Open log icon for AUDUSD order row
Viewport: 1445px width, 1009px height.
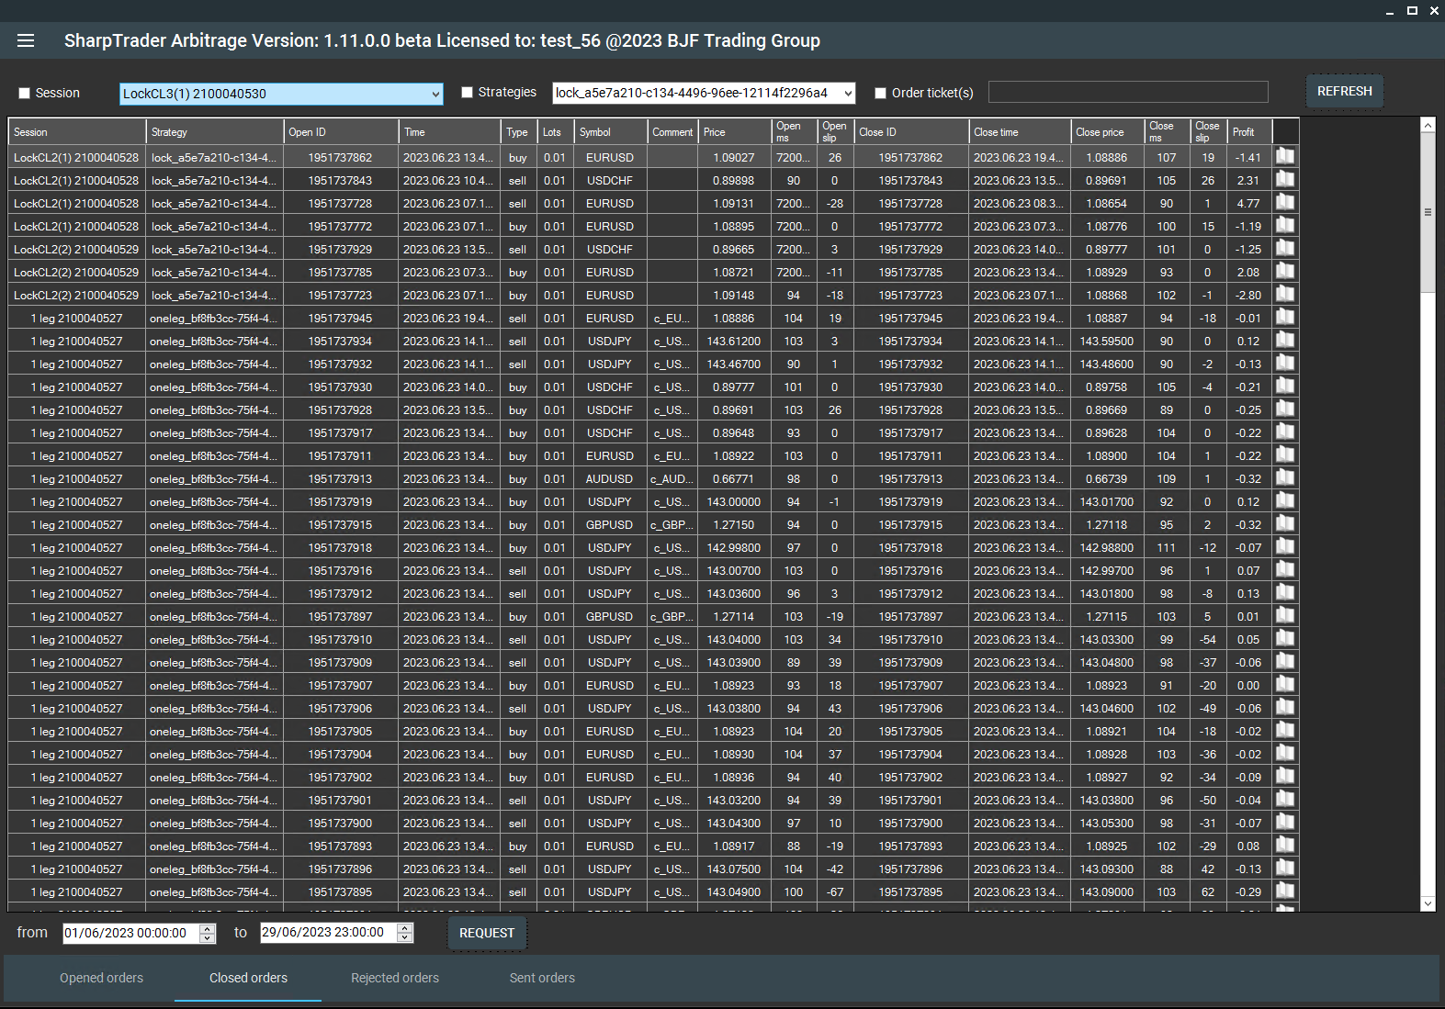(1285, 478)
